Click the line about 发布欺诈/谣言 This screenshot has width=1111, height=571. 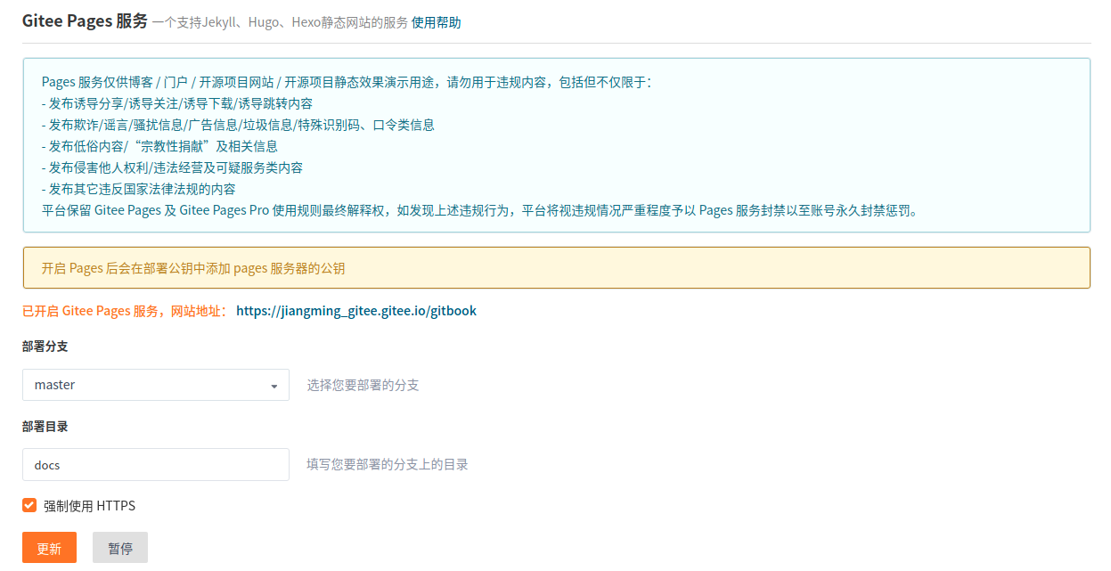[x=238, y=125]
